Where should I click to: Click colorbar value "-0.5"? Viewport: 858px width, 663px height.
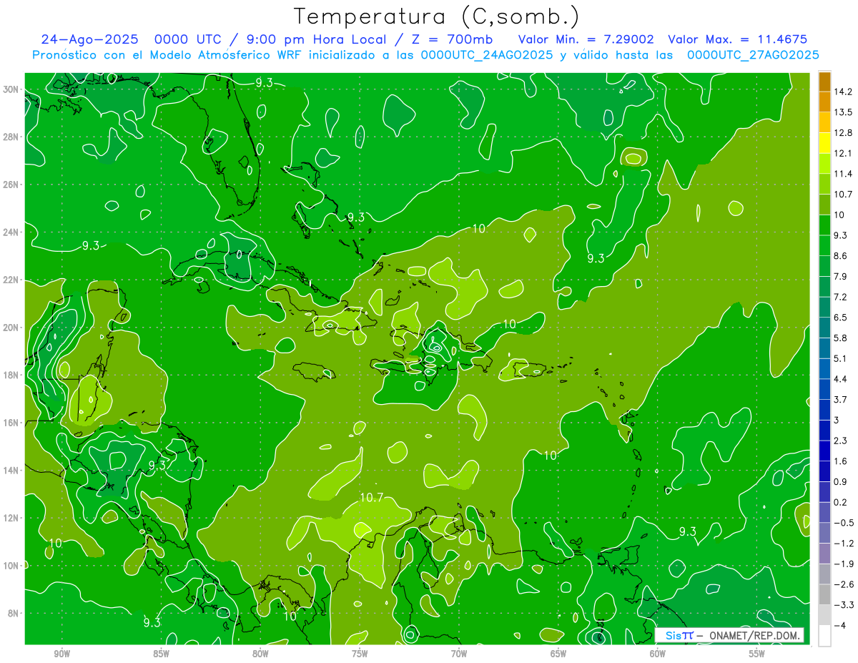[x=843, y=523]
